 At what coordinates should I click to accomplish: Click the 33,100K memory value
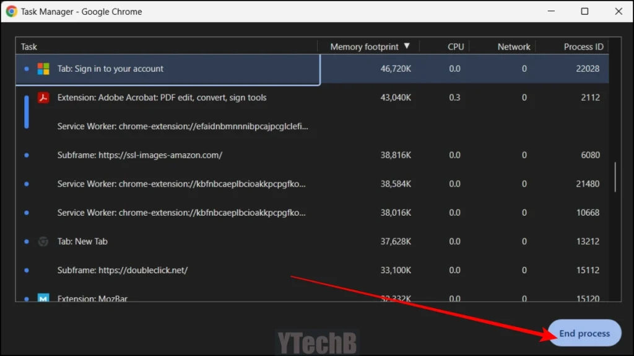point(396,270)
